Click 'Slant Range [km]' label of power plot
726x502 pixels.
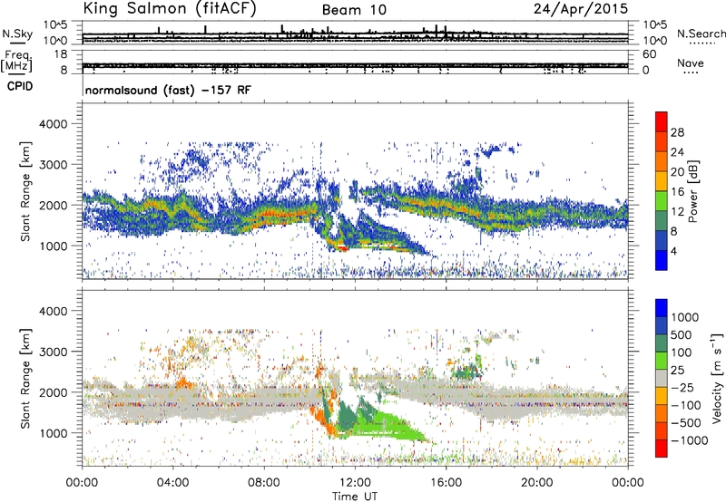26,191
